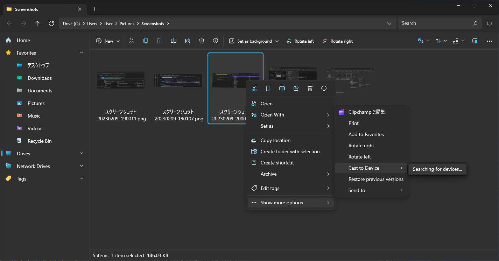The height and width of the screenshot is (261, 499).
Task: Open the Downloads folder in sidebar
Action: tap(39, 78)
